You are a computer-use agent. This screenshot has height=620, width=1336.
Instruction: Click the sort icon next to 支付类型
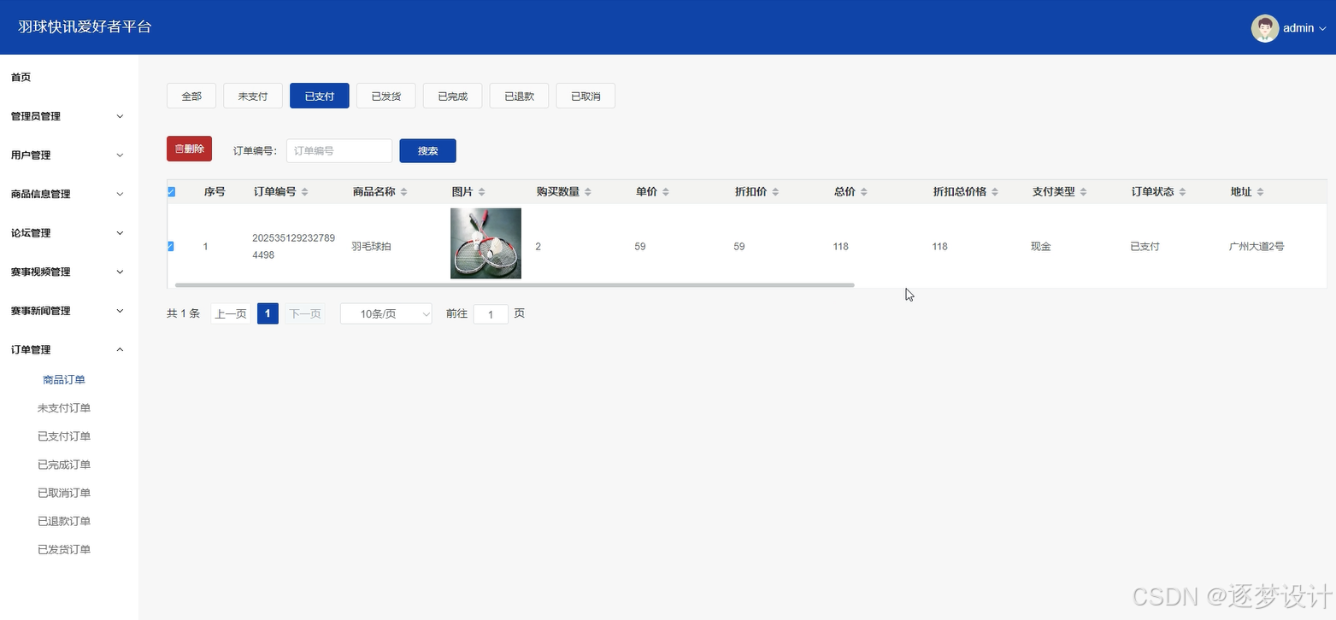[x=1083, y=191]
